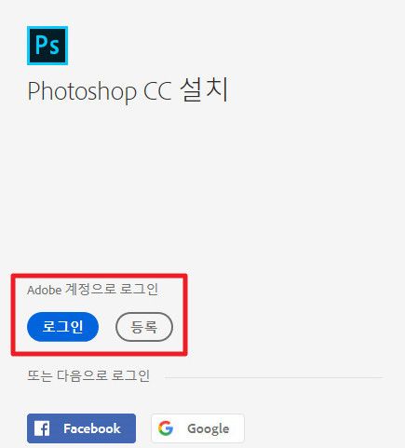Click the horizontal divider line beside 또는 다음으로 로그인
The width and height of the screenshot is (405, 448).
click(x=274, y=377)
